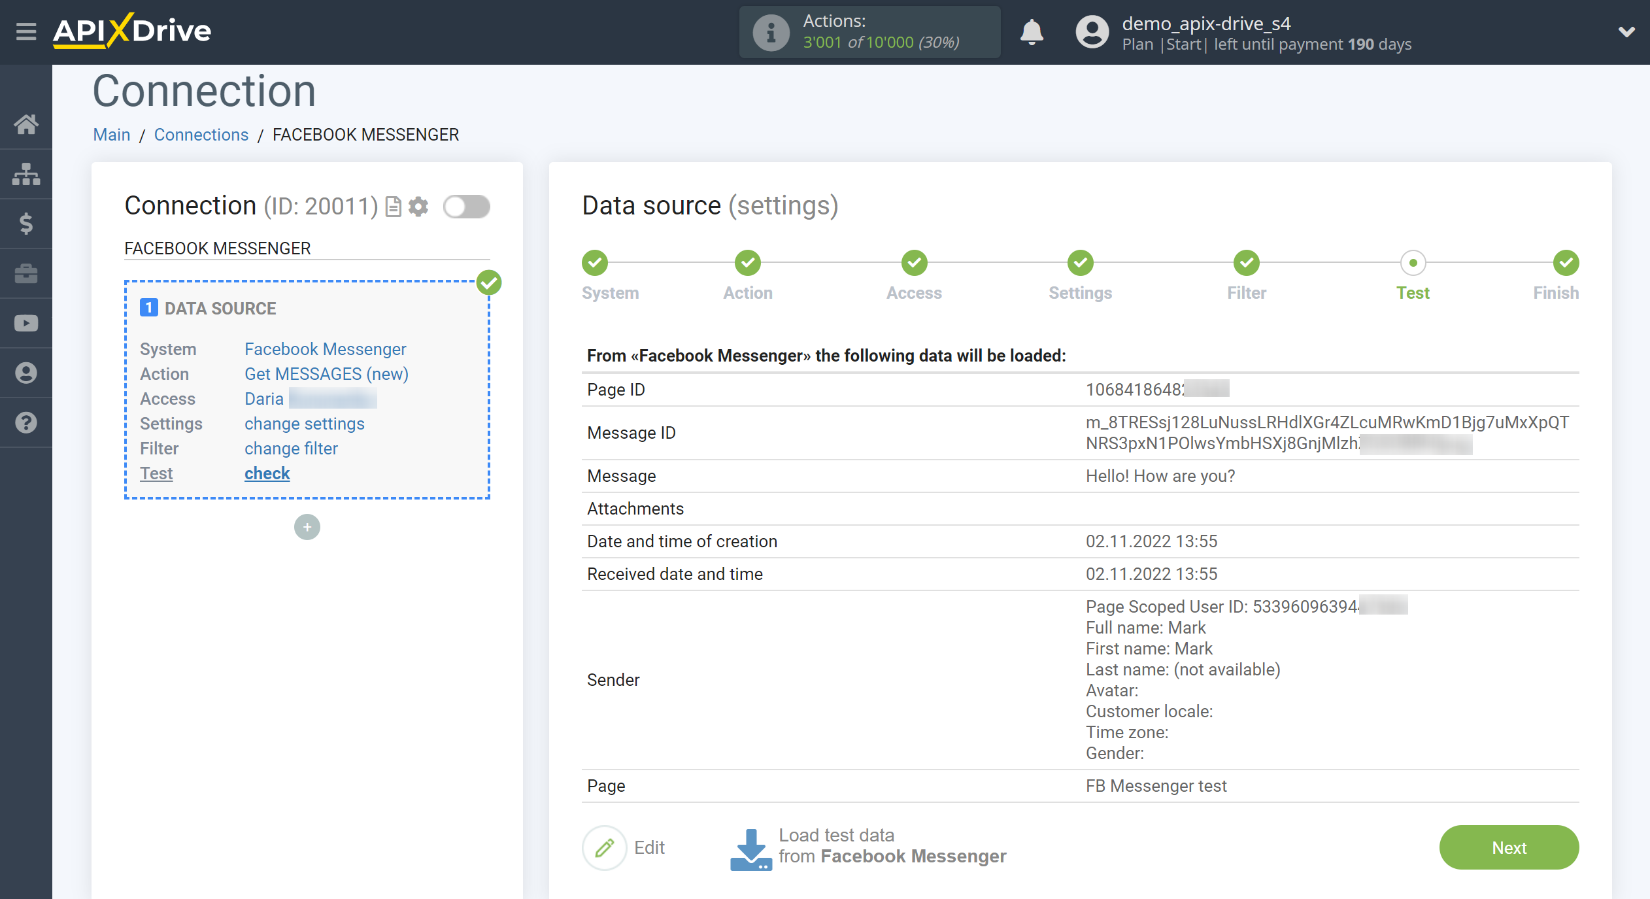Open the hamburger menu
The width and height of the screenshot is (1650, 899).
(x=26, y=31)
